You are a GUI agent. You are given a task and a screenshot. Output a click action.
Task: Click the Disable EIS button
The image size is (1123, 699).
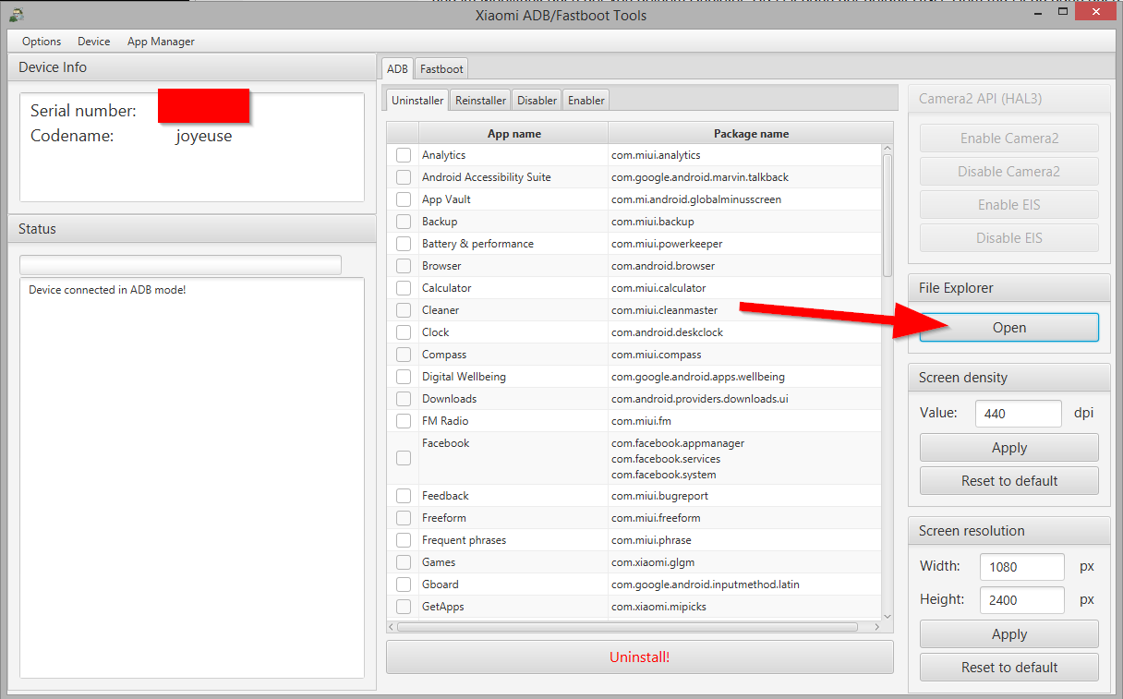(x=1009, y=238)
